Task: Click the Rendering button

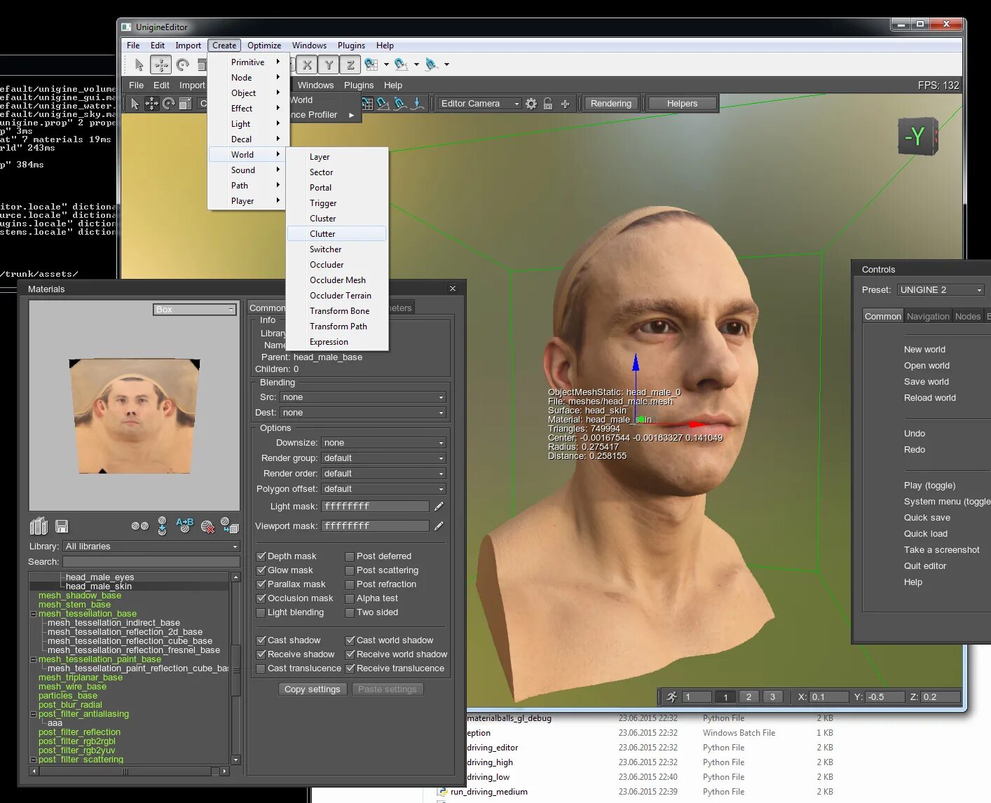Action: 610,104
